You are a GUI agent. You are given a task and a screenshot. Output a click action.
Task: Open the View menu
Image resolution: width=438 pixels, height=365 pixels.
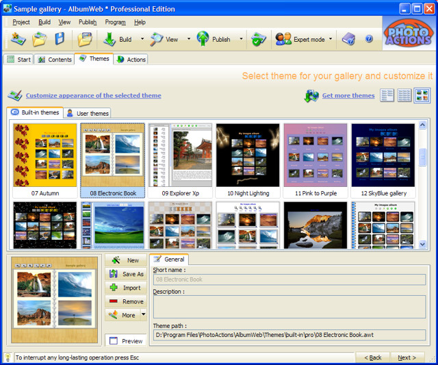[64, 22]
